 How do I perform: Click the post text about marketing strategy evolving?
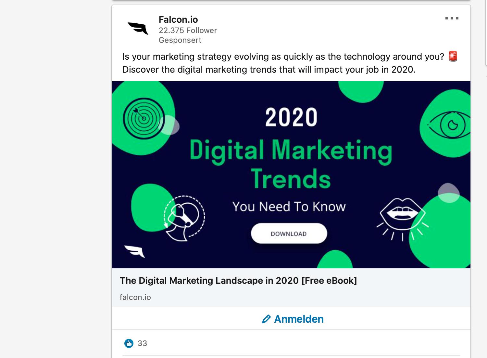283,57
